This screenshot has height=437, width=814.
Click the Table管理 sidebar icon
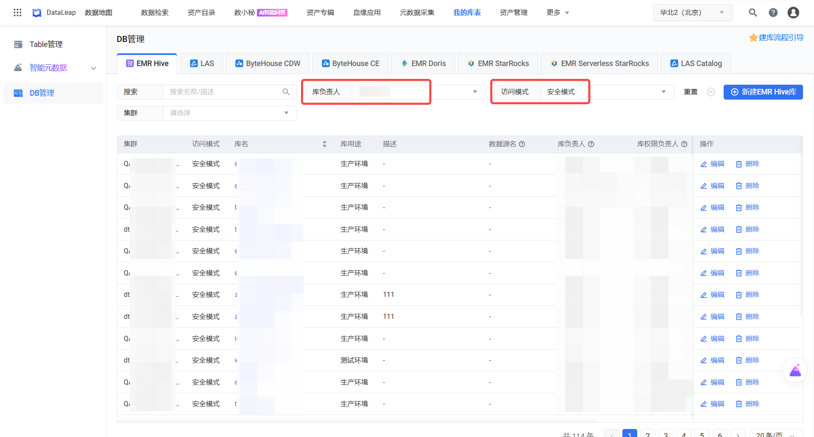[x=18, y=44]
